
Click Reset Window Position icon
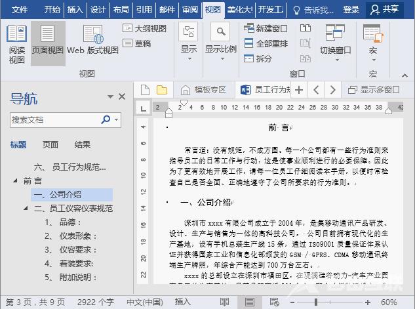coord(306,58)
